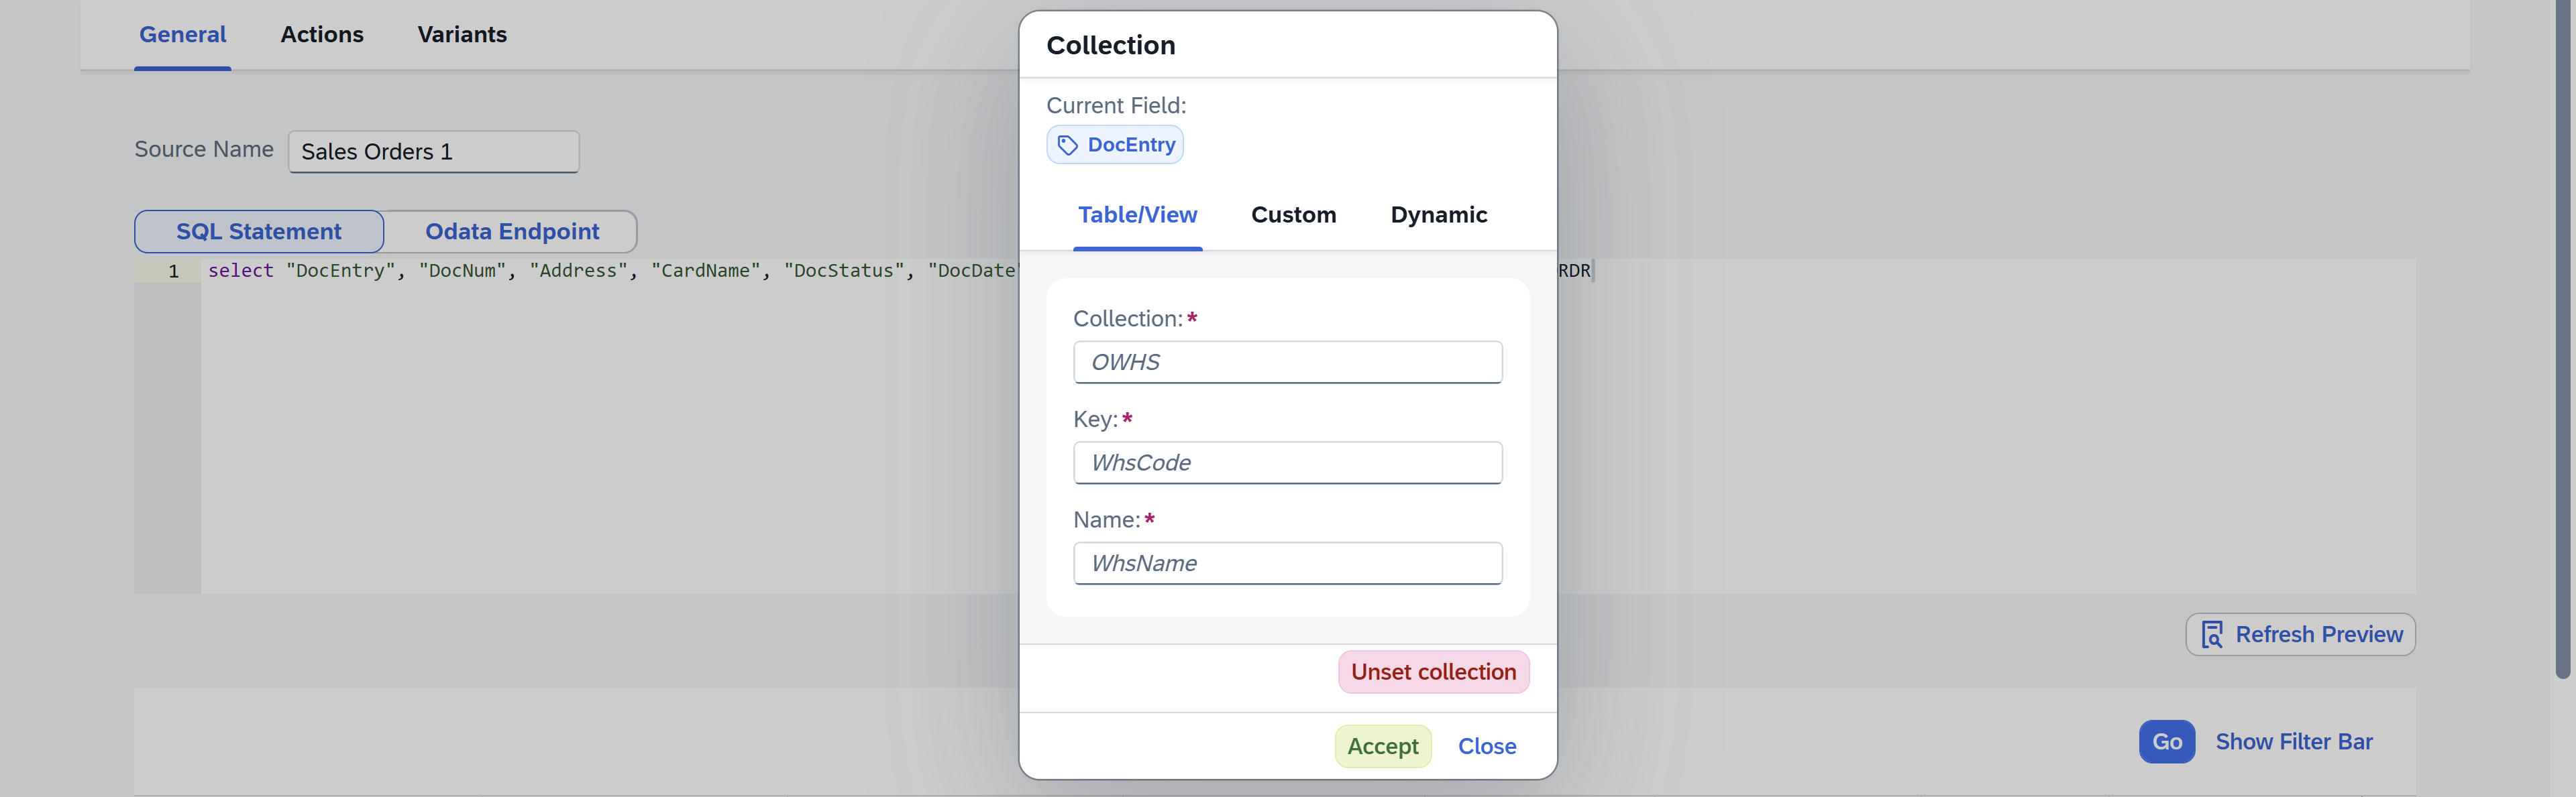Close the Collection dialog
2576x797 pixels.
1487,746
